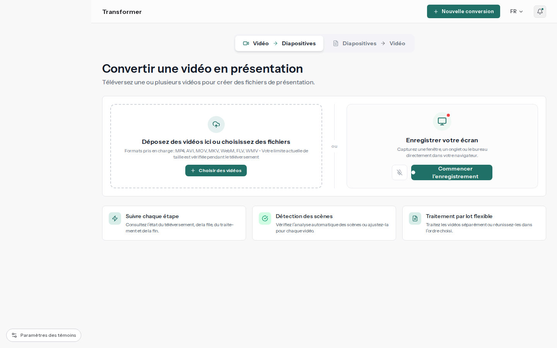
Task: Click the video camera icon in first tab
Action: [x=246, y=43]
